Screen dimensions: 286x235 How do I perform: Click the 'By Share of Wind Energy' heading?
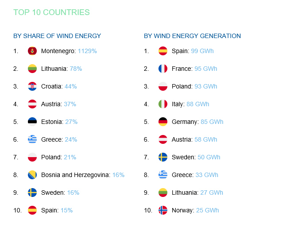tap(57, 36)
